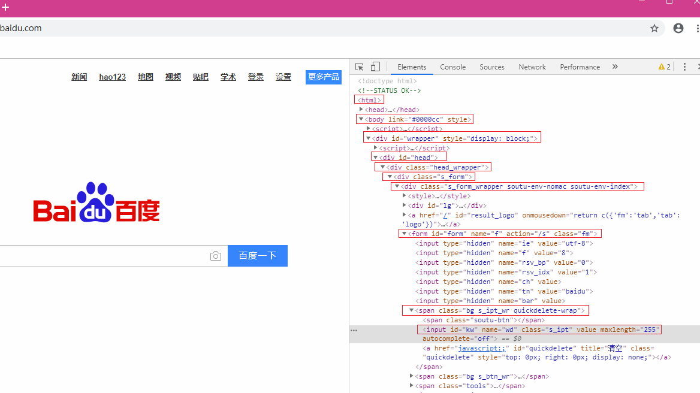Open the 设置 settings link

[283, 77]
